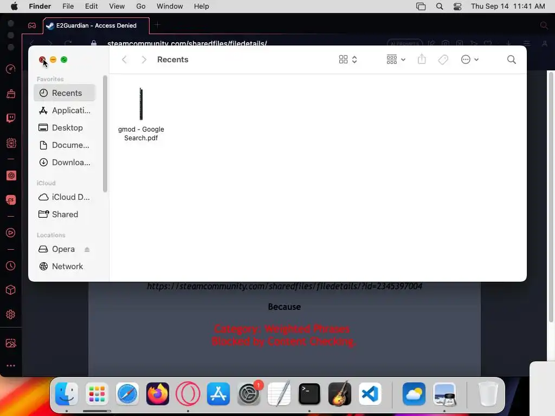Open Documents in Finder sidebar
555x416 pixels.
point(65,145)
